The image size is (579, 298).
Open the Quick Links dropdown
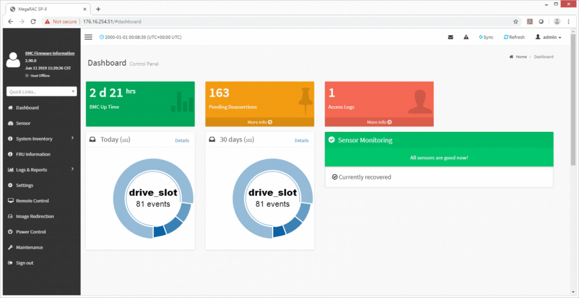pyautogui.click(x=42, y=91)
